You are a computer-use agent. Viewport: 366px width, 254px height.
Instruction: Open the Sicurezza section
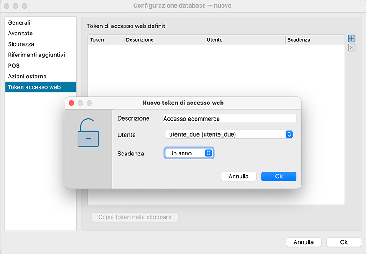(x=21, y=44)
